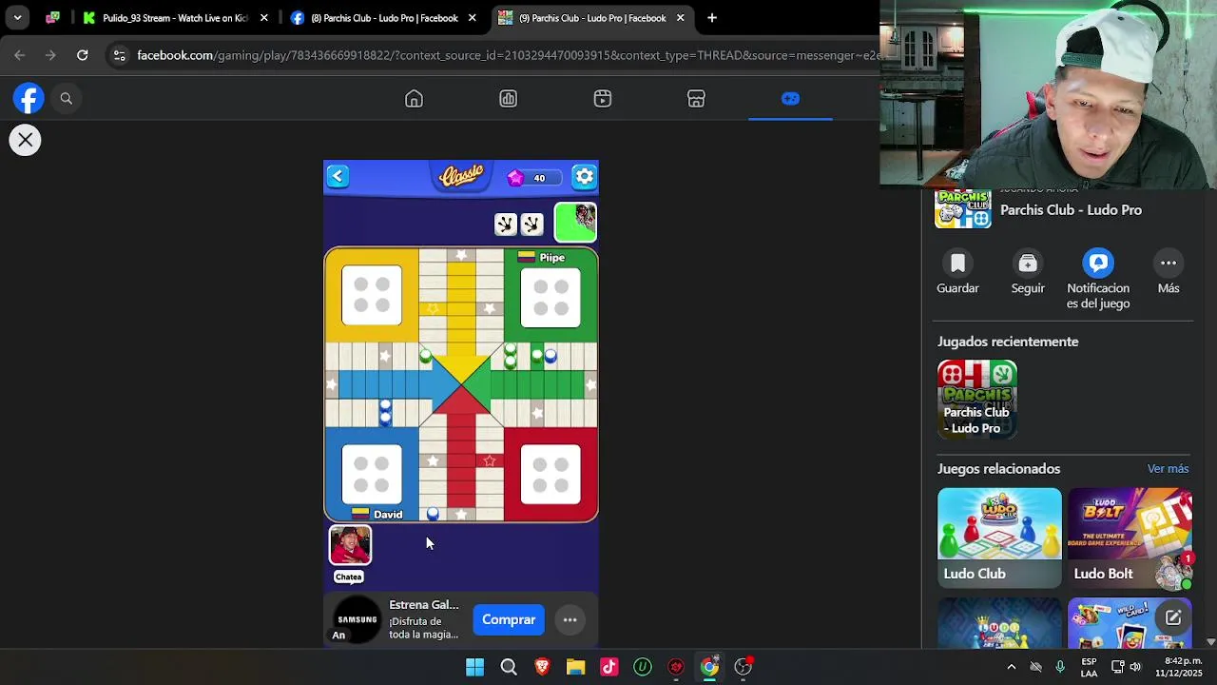Viewport: 1217px width, 685px height.
Task: Click the microphone tray icon
Action: (x=1060, y=667)
